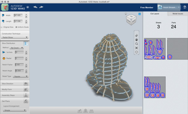Open the Method By Count dropdown
Viewport: 188px width, 114px height.
coord(17,48)
